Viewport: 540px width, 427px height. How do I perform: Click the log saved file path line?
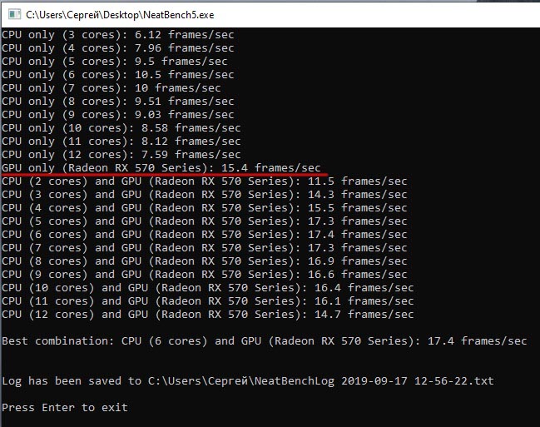(248, 381)
